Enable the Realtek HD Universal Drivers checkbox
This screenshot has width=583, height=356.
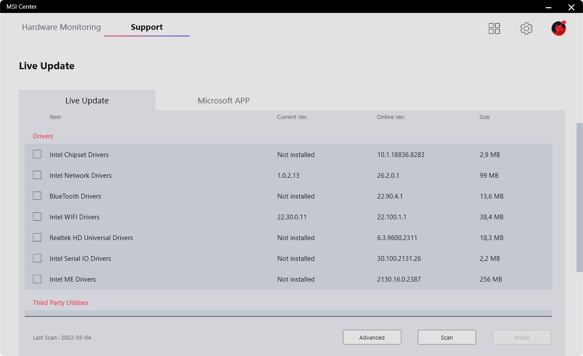(x=37, y=237)
